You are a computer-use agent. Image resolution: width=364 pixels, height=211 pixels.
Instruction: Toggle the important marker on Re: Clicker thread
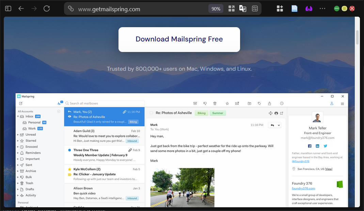click(69, 174)
